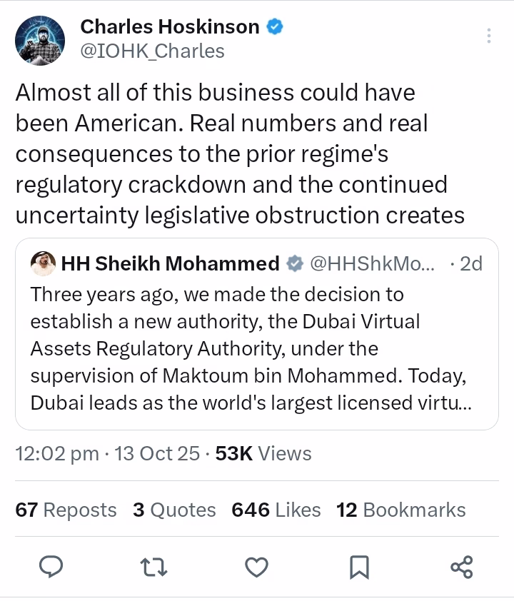Click Charles Hoskinson's blue verified badge

pyautogui.click(x=275, y=28)
